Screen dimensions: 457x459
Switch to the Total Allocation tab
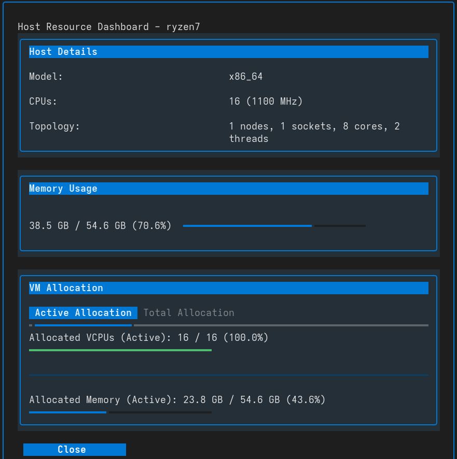(x=188, y=312)
